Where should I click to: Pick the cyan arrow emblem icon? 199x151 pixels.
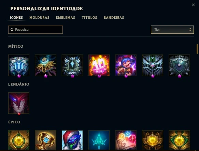(x=99, y=140)
